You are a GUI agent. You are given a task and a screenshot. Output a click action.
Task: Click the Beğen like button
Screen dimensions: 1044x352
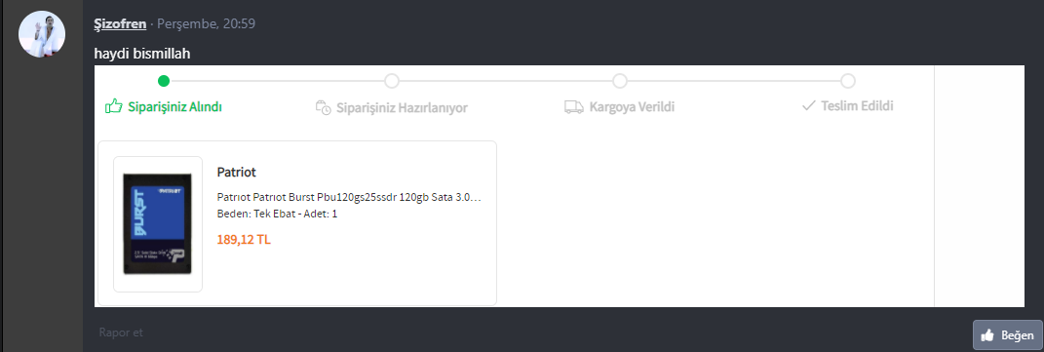pyautogui.click(x=1008, y=335)
